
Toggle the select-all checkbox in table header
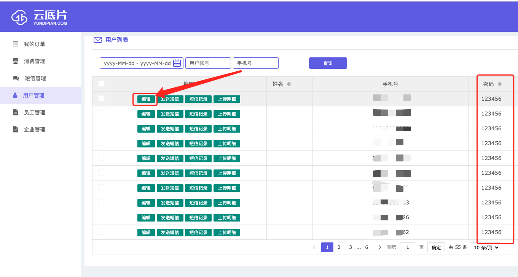point(101,84)
